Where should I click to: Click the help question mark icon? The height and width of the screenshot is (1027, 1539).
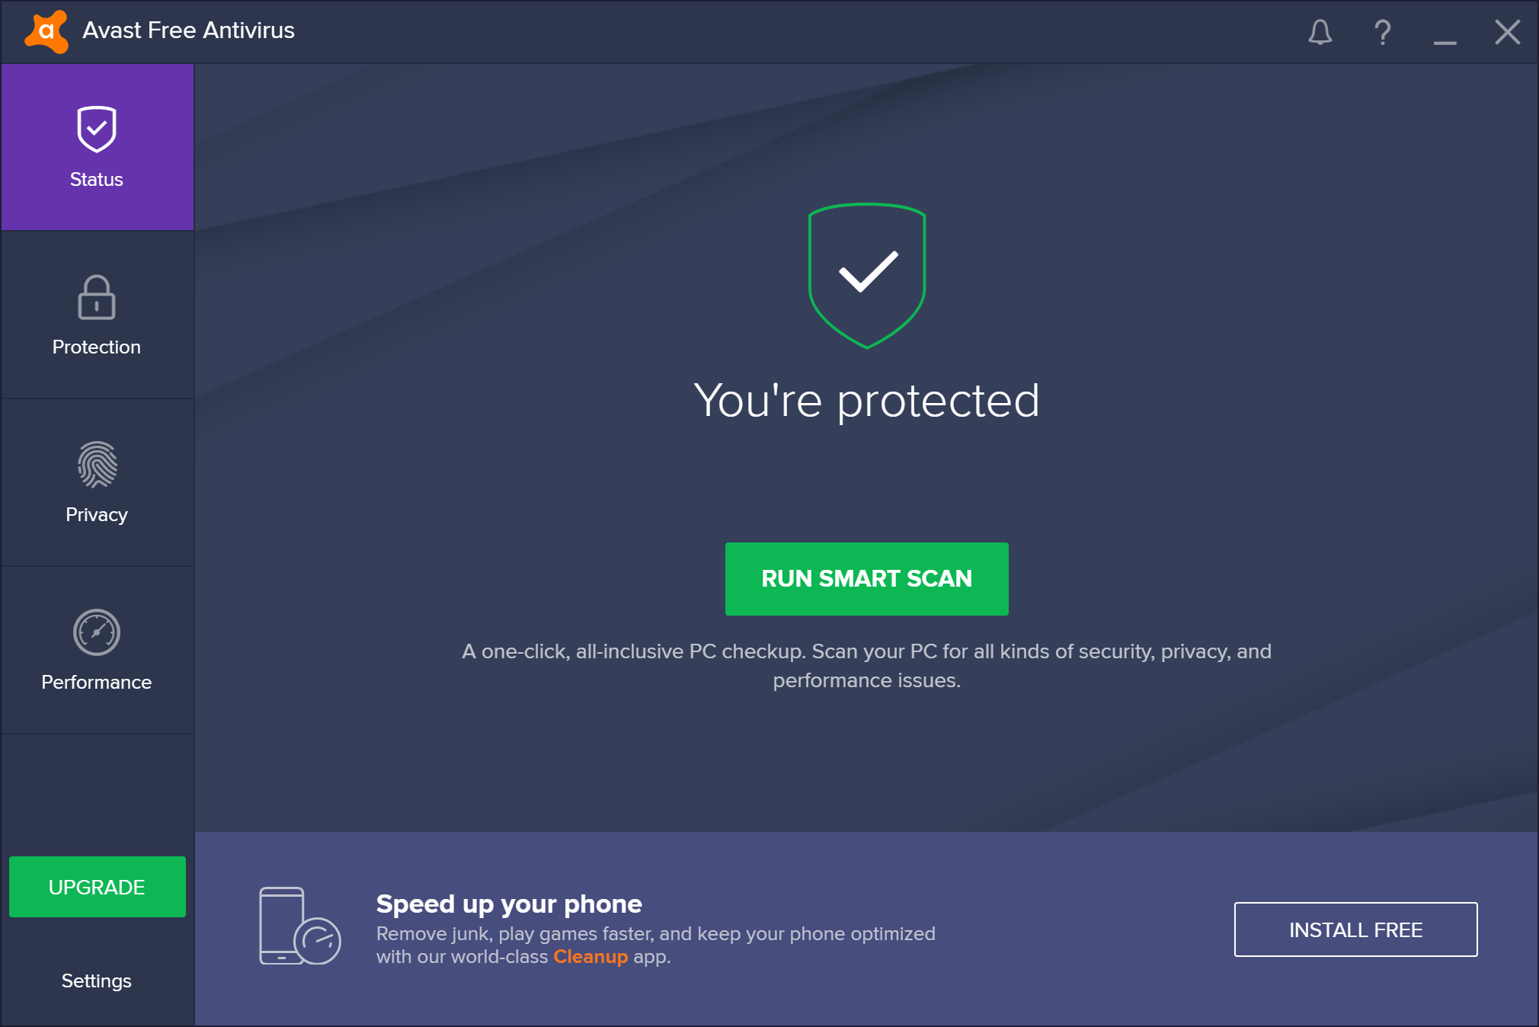1381,31
